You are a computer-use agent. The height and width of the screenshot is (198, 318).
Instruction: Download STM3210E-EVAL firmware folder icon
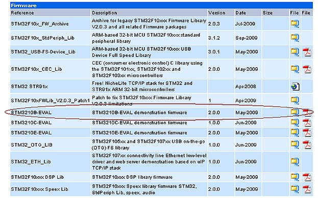pyautogui.click(x=295, y=133)
